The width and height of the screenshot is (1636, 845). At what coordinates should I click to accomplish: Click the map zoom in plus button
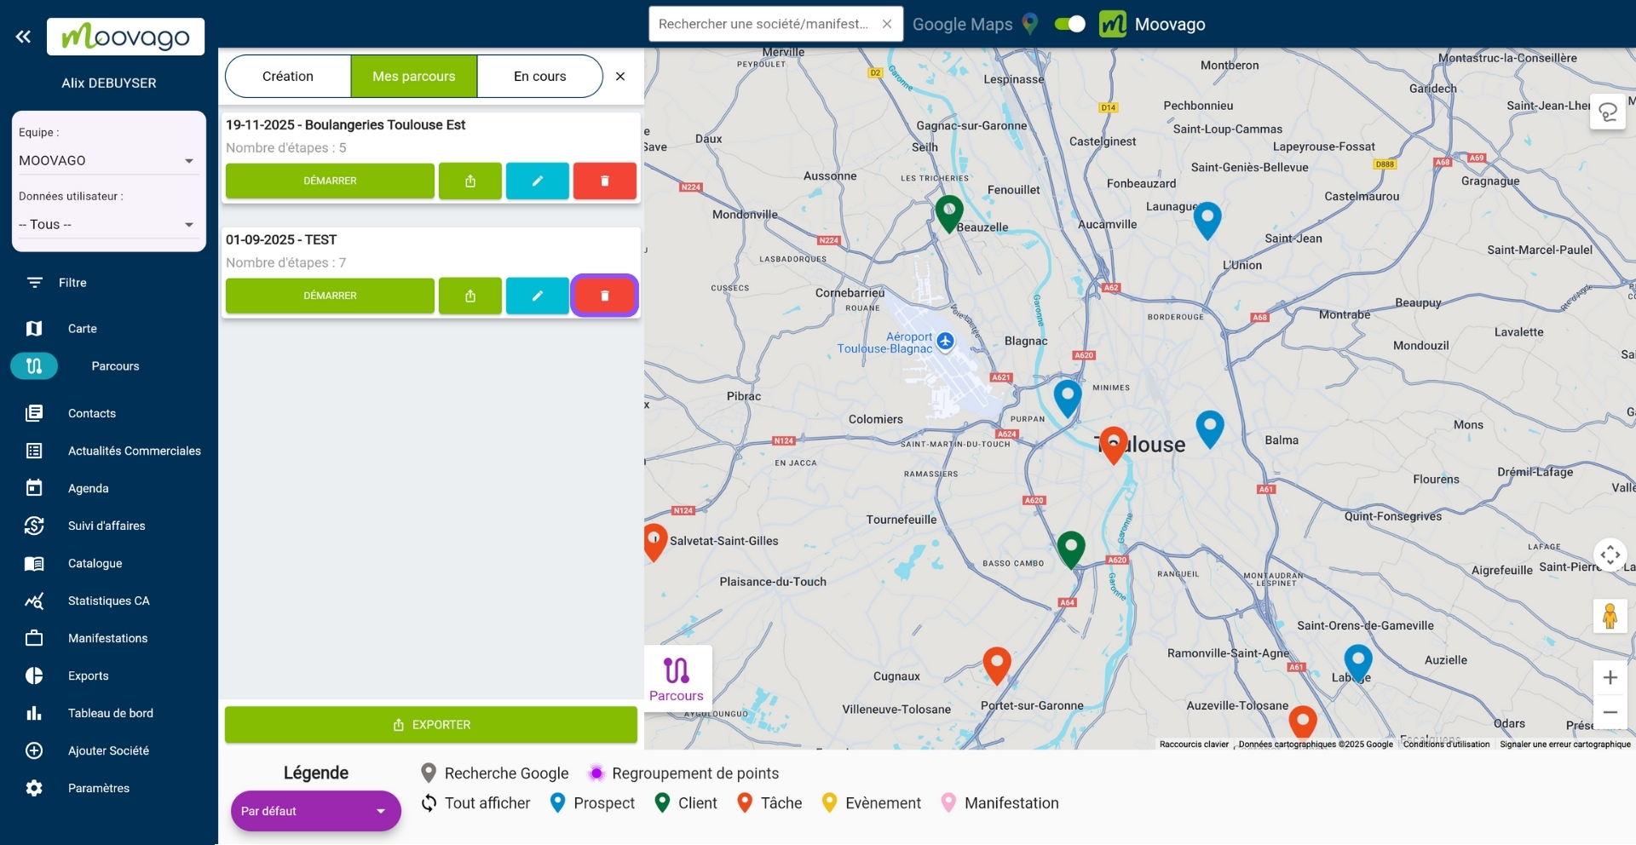[x=1610, y=678]
